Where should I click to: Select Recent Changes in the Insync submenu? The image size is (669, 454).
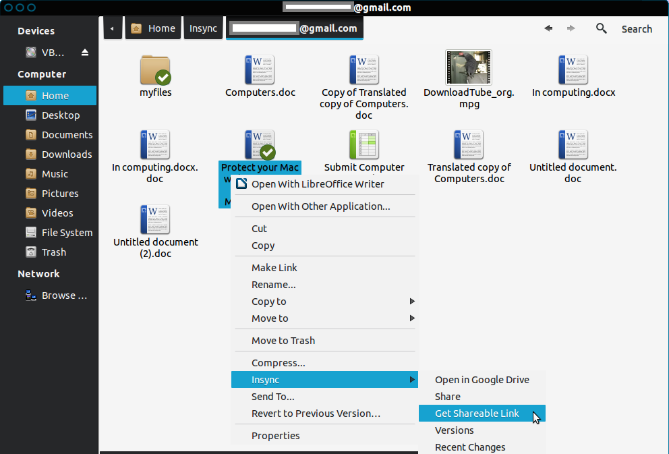pyautogui.click(x=482, y=447)
